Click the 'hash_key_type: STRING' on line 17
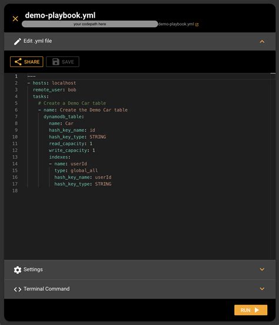The width and height of the screenshot is (279, 325). 83,184
